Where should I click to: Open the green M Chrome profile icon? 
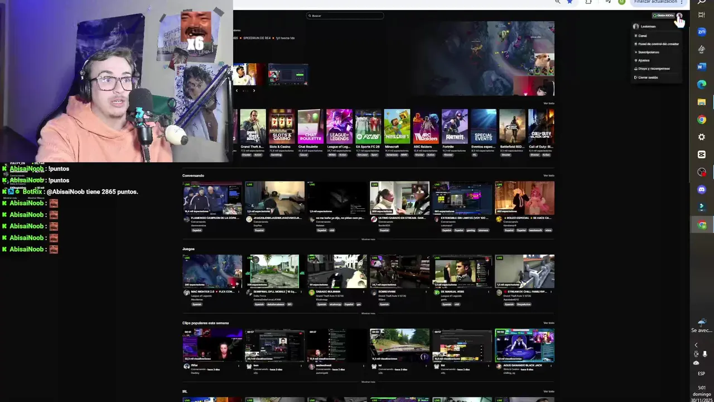coord(621,2)
